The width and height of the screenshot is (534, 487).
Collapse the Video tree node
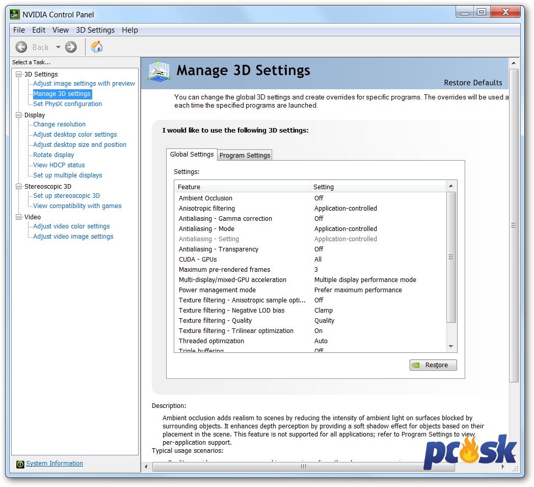19,217
